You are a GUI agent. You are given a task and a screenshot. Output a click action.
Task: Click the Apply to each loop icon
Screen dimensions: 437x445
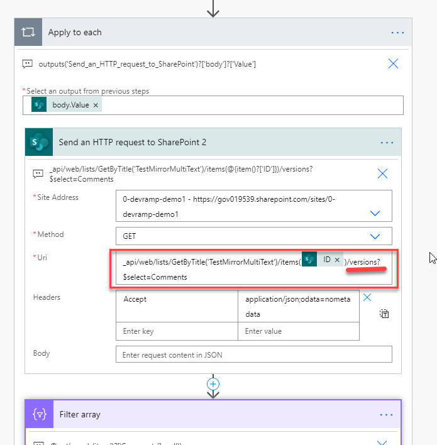(x=28, y=33)
